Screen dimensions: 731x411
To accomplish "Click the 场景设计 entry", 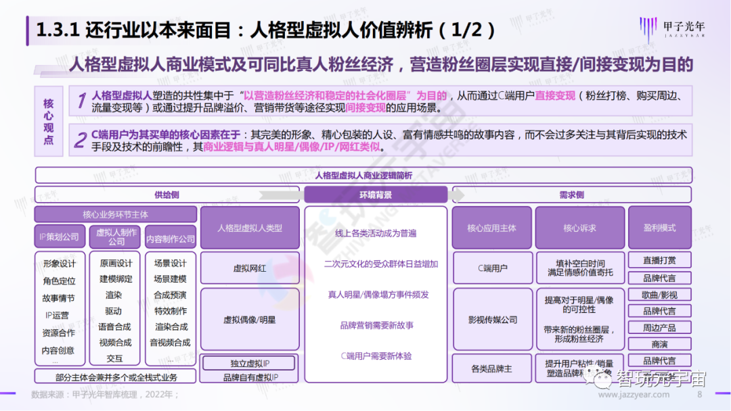I will click(170, 263).
